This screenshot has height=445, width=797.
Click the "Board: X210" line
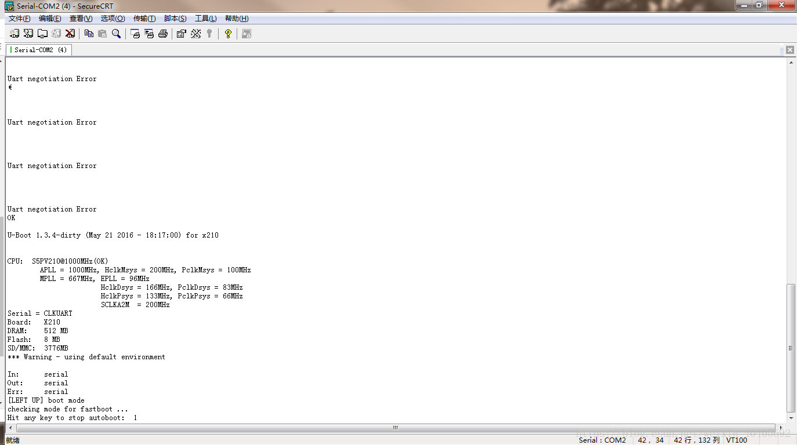pos(34,322)
